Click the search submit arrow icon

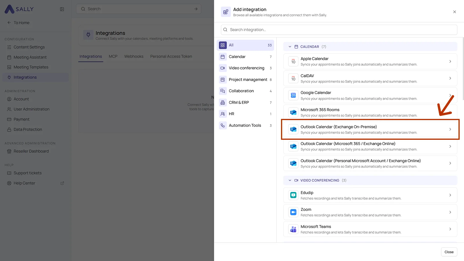(196, 9)
